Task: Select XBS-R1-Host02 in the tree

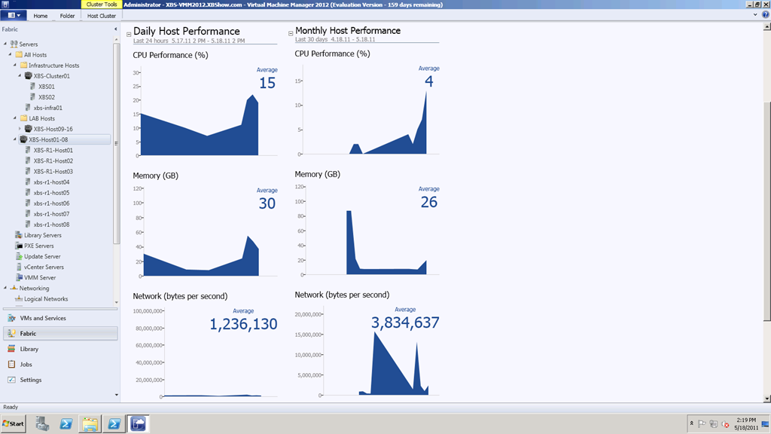Action: pyautogui.click(x=53, y=160)
